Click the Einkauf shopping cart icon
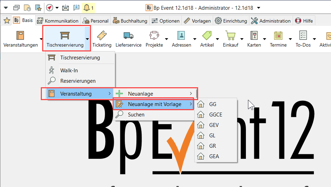 [230, 36]
